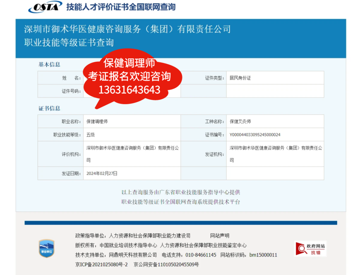Image resolution: width=357 pixels, height=275 pixels.
Task: Click the 基本信息 section heading
Action: [x=49, y=65]
